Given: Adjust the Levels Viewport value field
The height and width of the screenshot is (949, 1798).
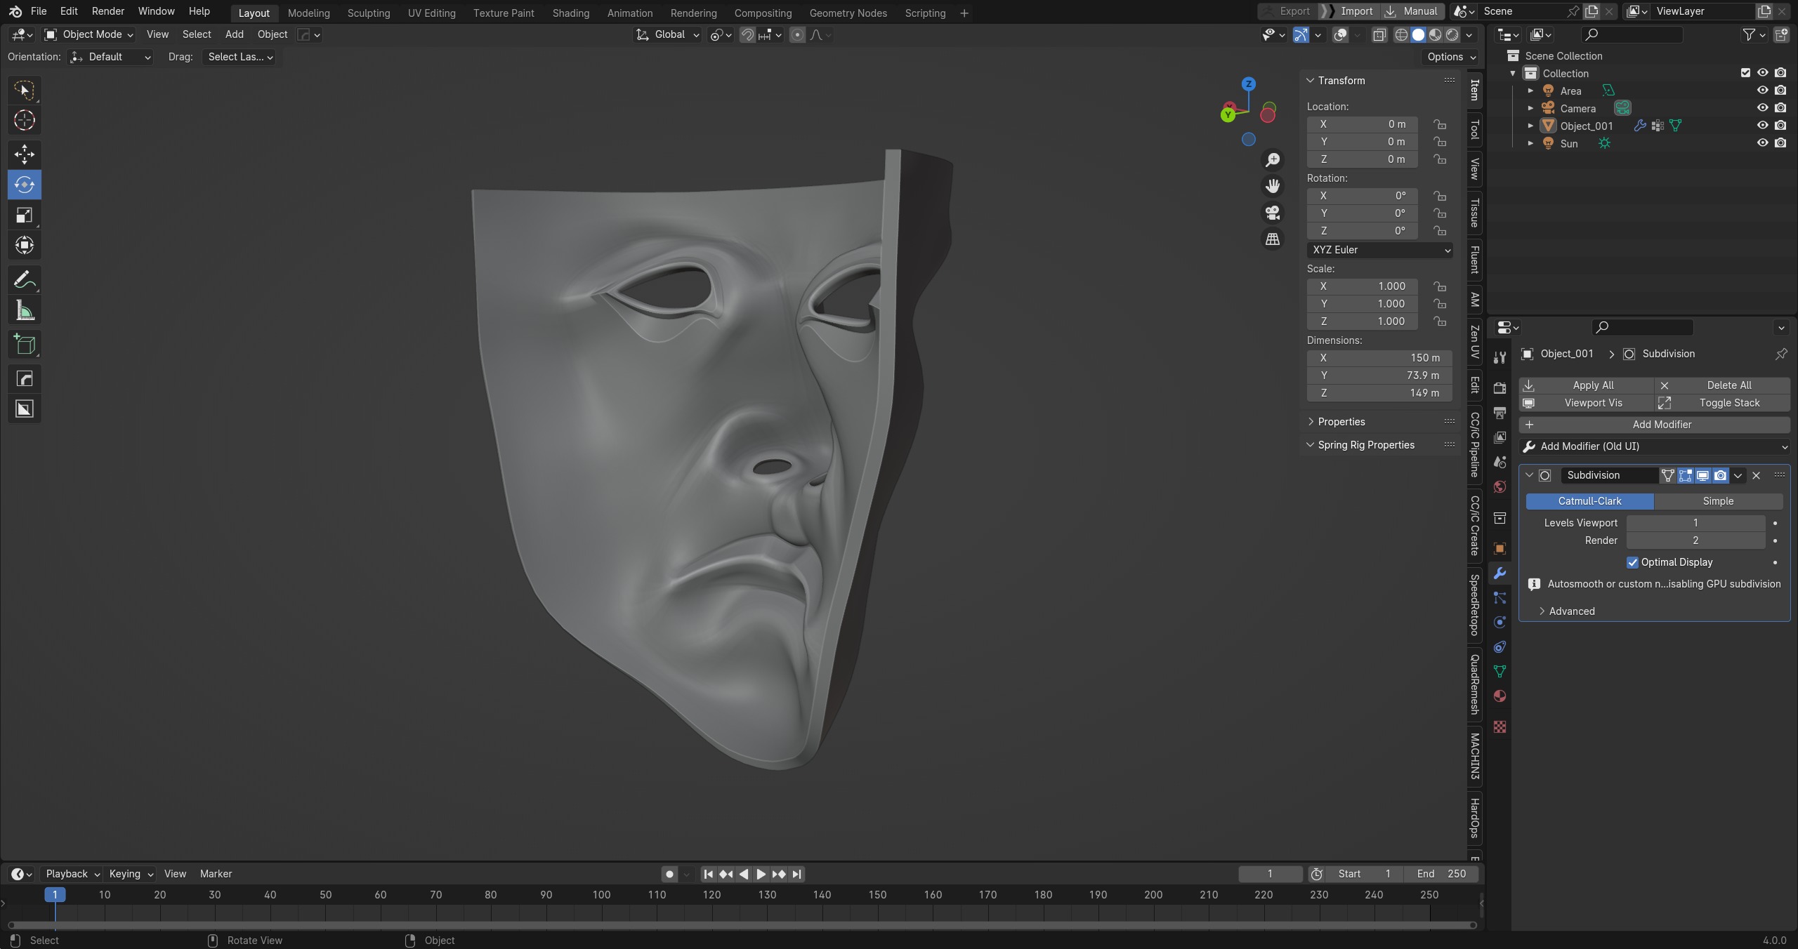Looking at the screenshot, I should click(x=1695, y=523).
